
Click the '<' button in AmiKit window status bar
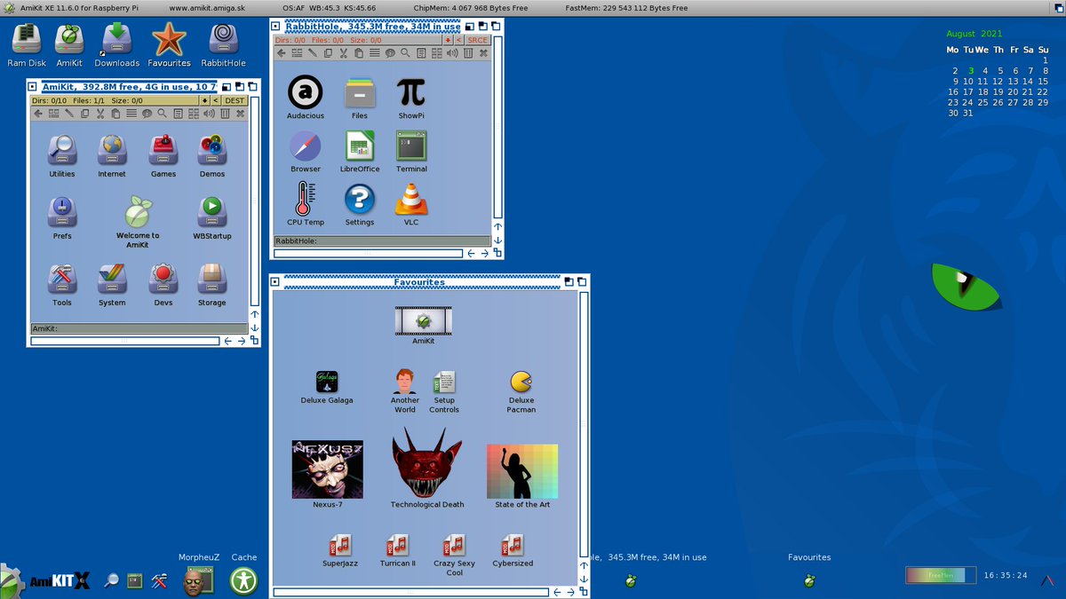click(216, 101)
